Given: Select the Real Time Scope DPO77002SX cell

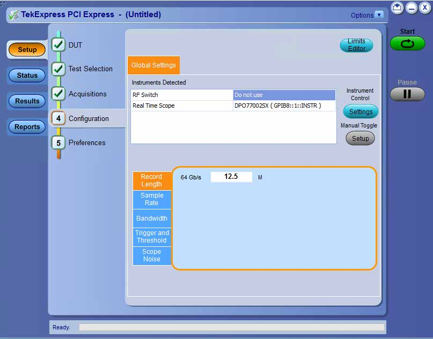Looking at the screenshot, I should (x=284, y=106).
